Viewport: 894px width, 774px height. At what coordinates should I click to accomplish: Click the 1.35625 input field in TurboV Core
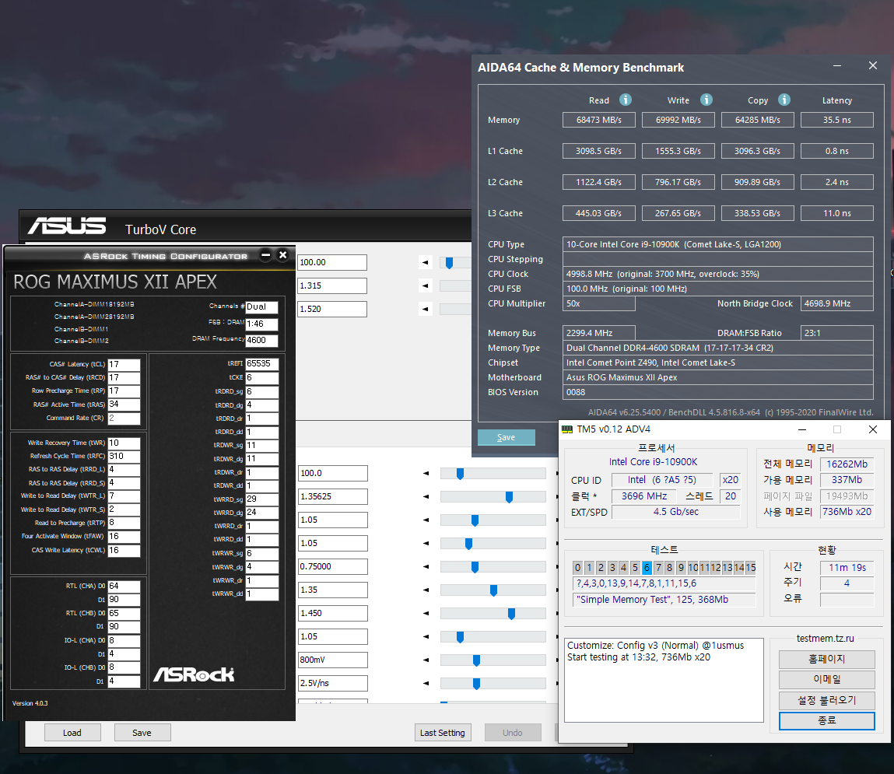tap(333, 496)
